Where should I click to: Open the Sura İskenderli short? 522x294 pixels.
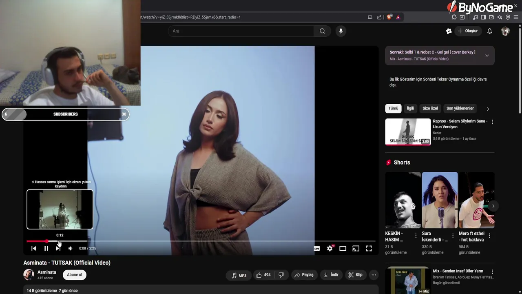click(x=440, y=200)
